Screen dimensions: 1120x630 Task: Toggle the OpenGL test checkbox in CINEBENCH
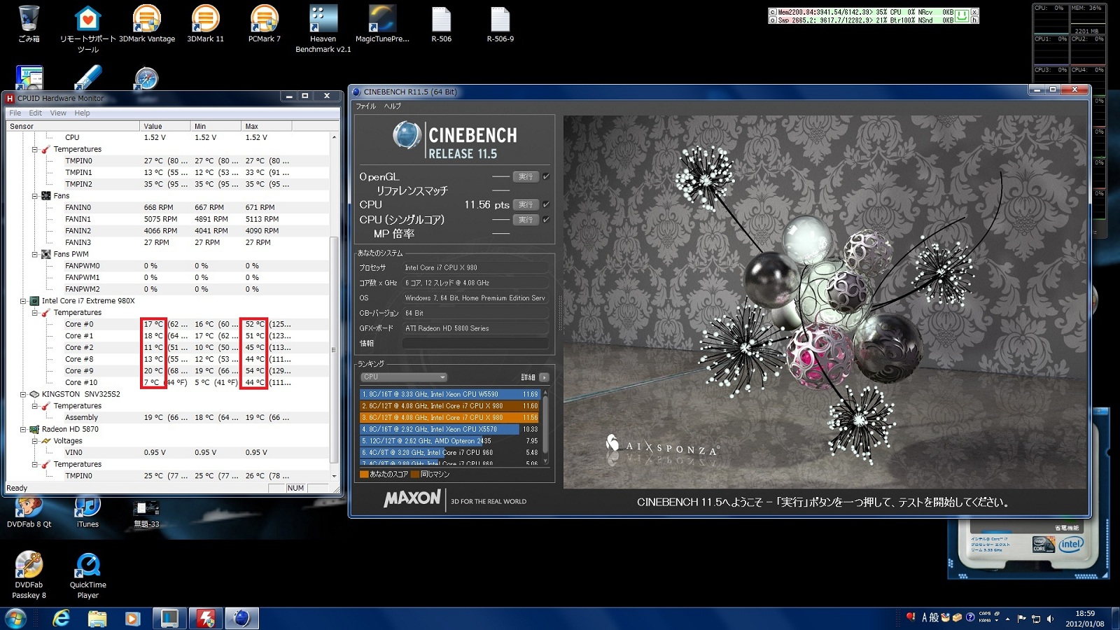coord(546,176)
